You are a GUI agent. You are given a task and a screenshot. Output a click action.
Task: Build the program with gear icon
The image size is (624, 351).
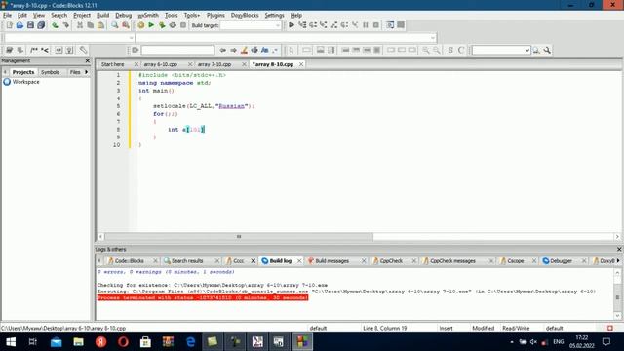pos(140,25)
